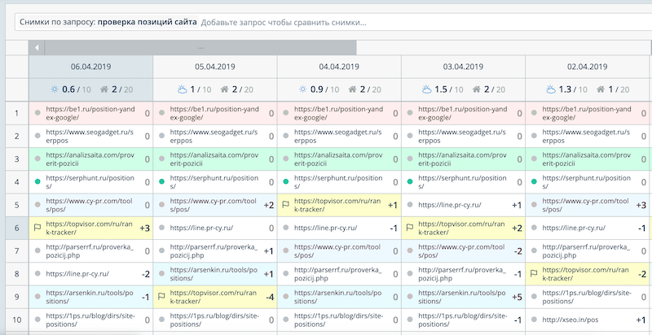Click green dot beside serphunt.ru in 06.04.2019 column
Viewport: 652px width, 335px height.
click(37, 182)
